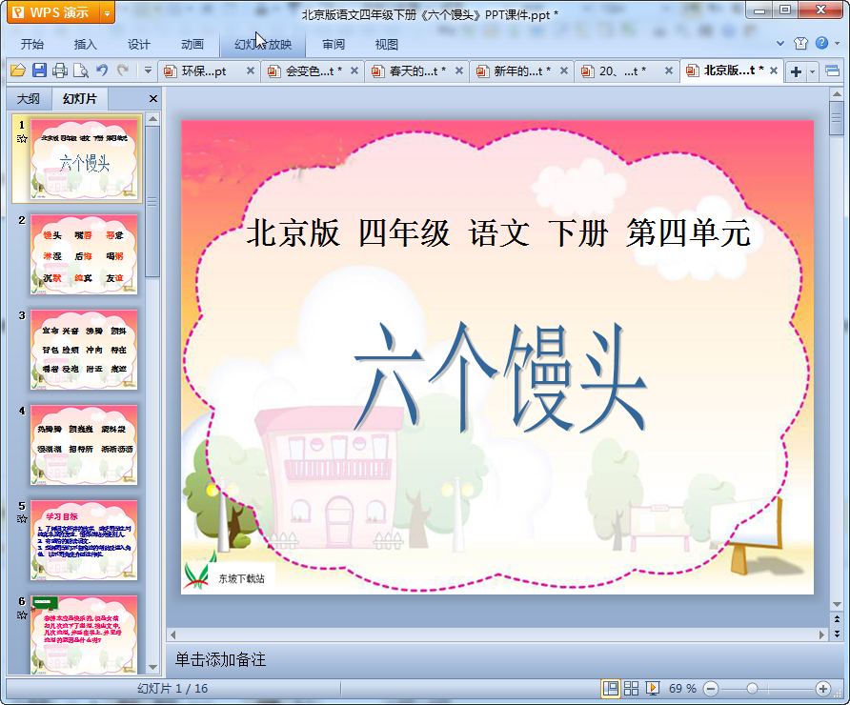The width and height of the screenshot is (850, 705).
Task: Open Help with the question mark icon
Action: [x=821, y=43]
